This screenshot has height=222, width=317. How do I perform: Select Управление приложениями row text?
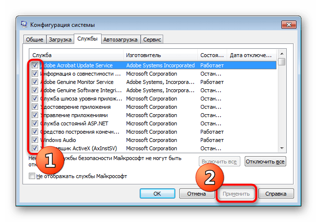tap(74, 115)
